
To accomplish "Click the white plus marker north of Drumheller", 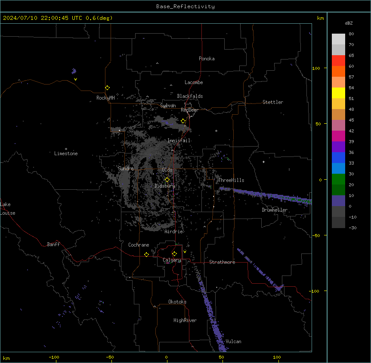I will [263, 162].
